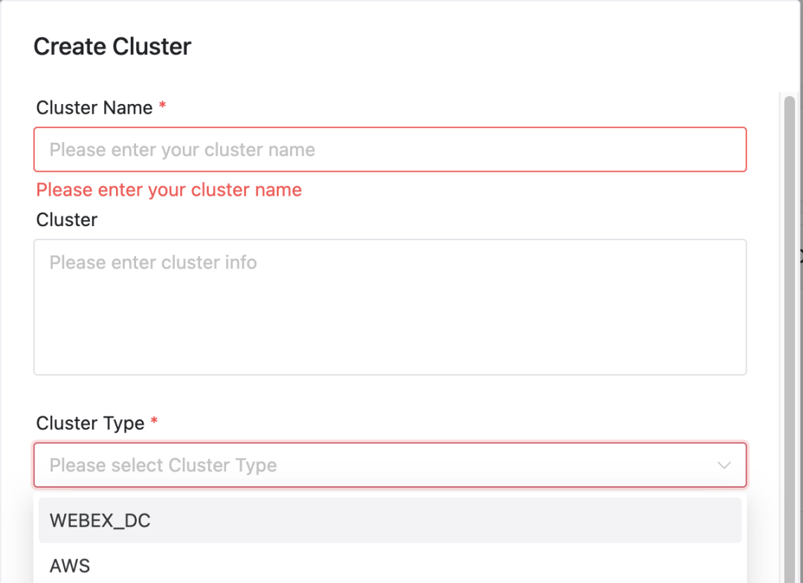Image resolution: width=803 pixels, height=583 pixels.
Task: Select the highlighted WEBEX_DC menu entry
Action: pos(390,521)
